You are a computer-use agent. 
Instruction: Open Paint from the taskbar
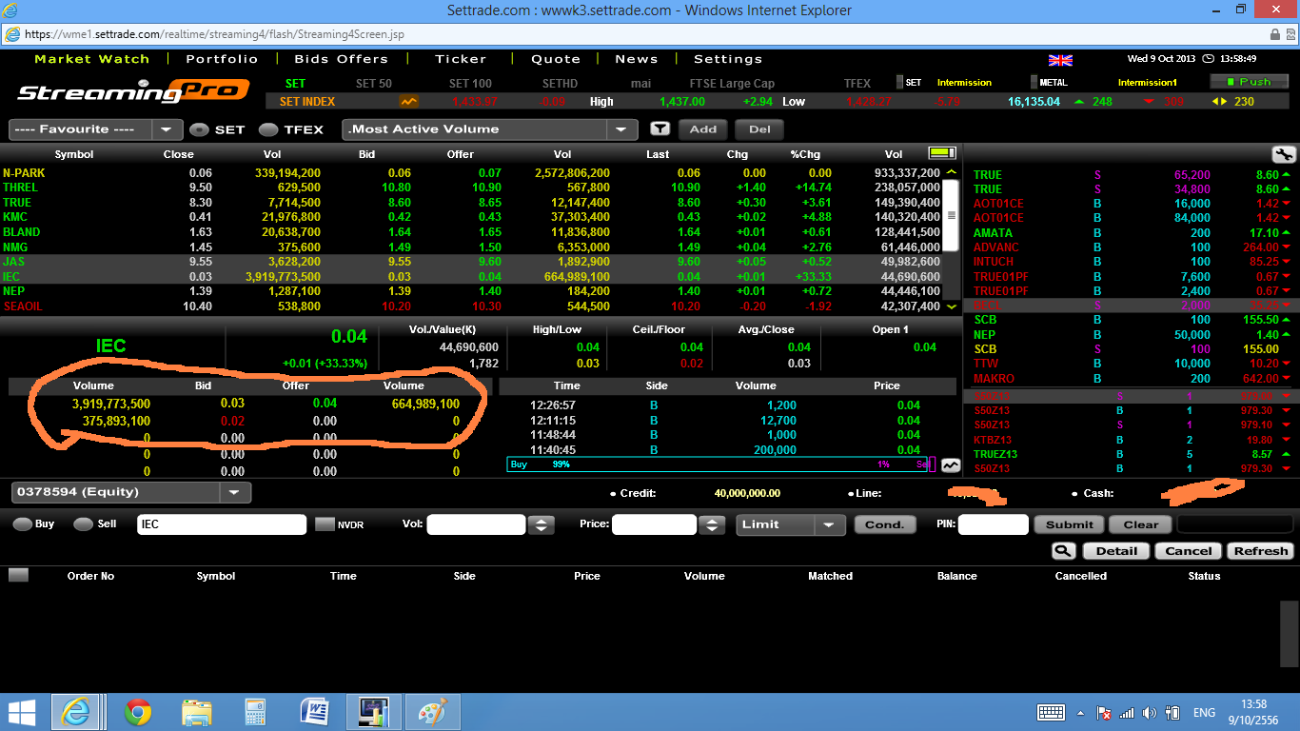point(431,712)
